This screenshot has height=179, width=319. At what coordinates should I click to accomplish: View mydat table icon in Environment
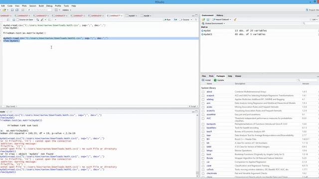coord(318,31)
